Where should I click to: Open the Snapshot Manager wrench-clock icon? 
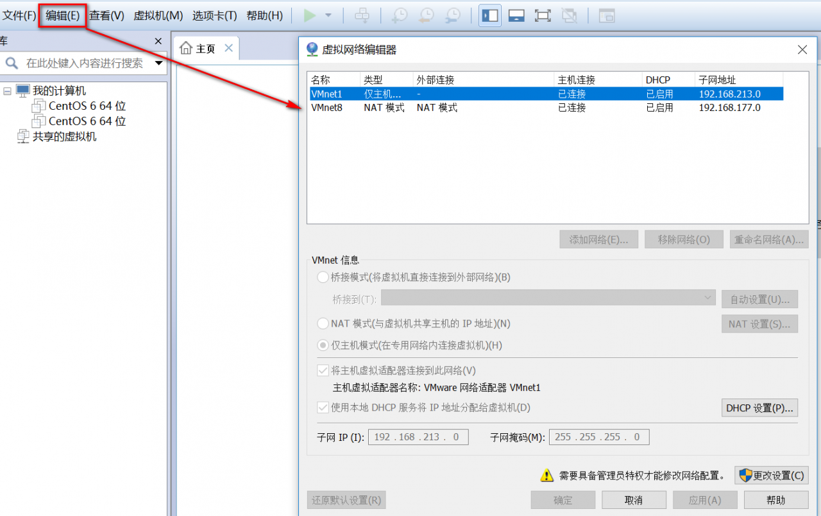coord(453,15)
